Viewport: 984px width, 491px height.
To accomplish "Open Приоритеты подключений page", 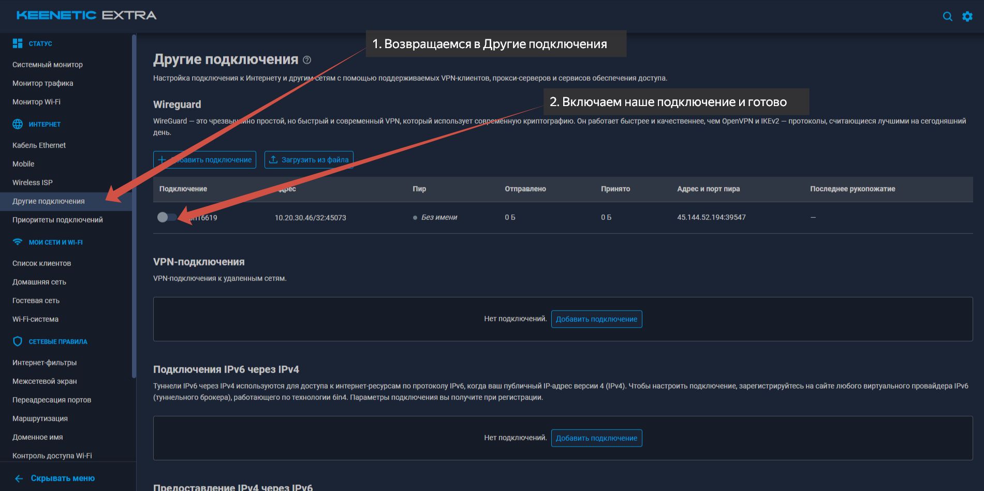I will pos(57,220).
